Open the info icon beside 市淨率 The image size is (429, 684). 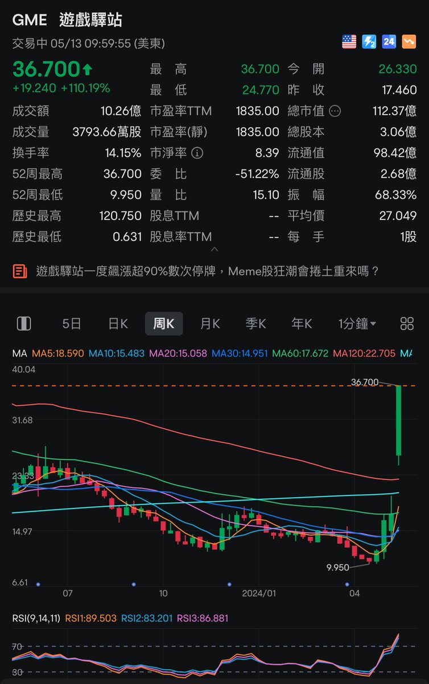click(197, 153)
